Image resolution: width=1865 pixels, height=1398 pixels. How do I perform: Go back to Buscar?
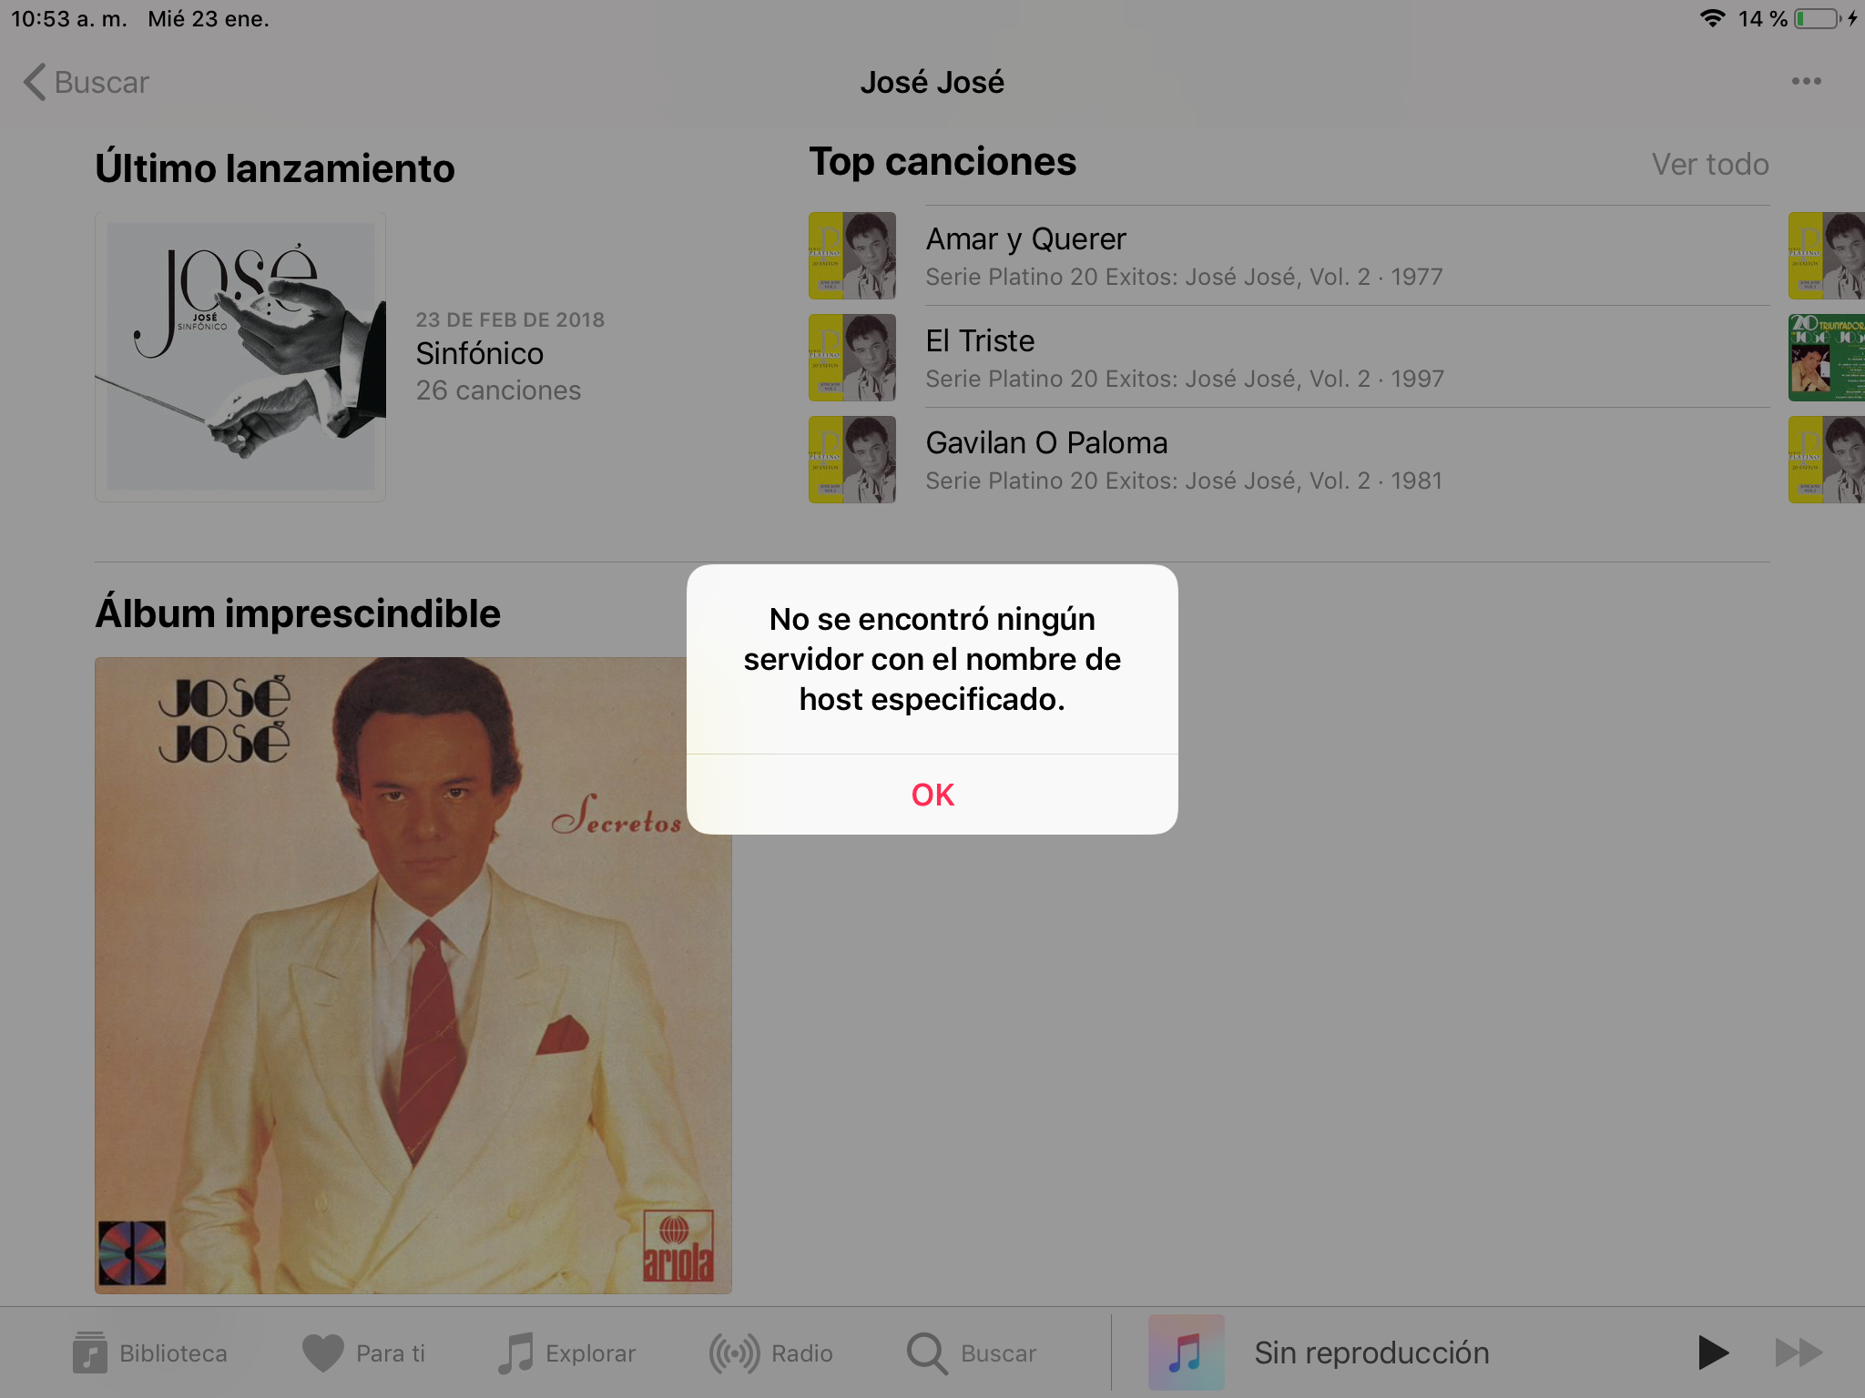(87, 82)
